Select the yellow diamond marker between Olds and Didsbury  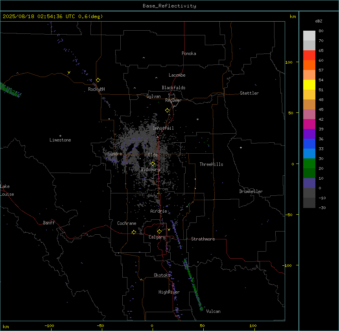tap(153, 164)
